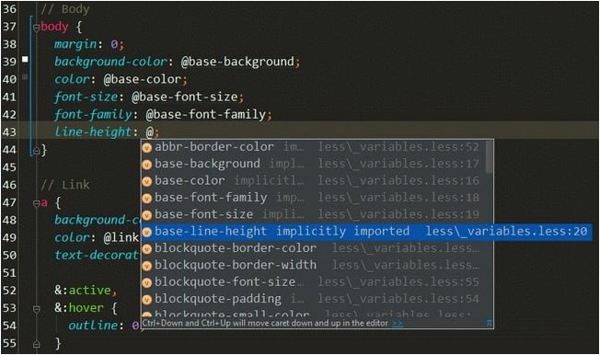Click line number 51 in the gutter
The image size is (600, 355).
[9, 273]
